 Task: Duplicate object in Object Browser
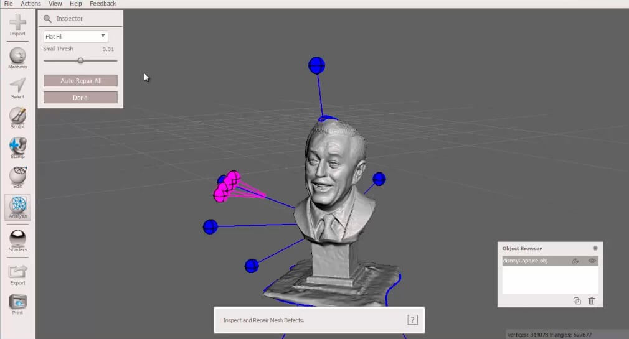coord(577,300)
